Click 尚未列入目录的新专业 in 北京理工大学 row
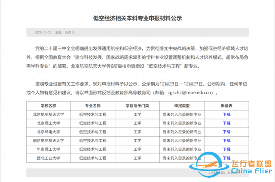Image resolution: width=275 pixels, height=182 pixels. (x=182, y=123)
